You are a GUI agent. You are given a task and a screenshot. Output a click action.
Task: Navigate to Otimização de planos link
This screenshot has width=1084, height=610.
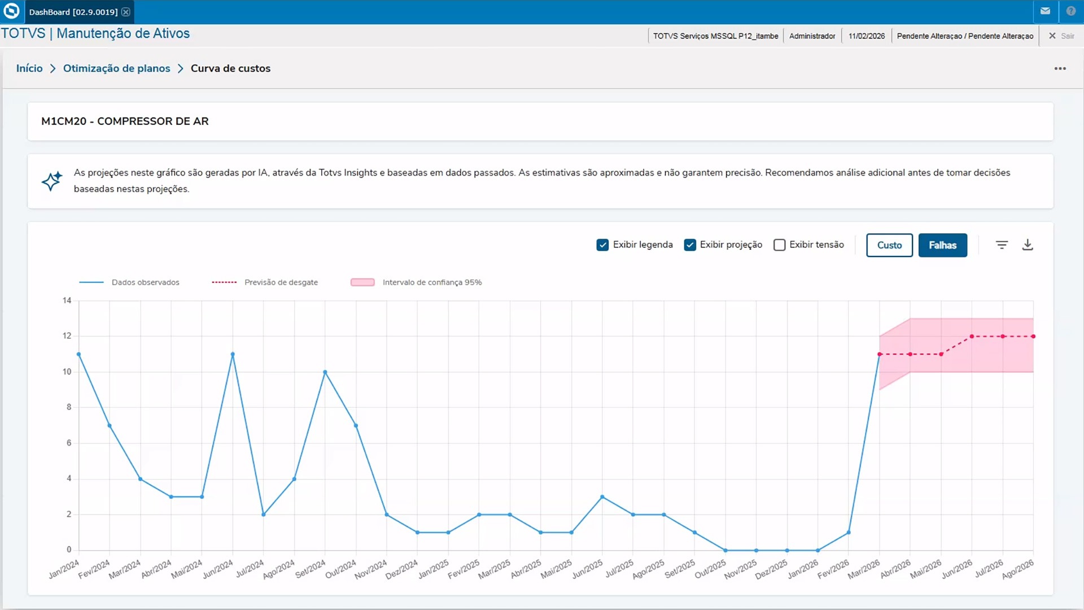(116, 68)
